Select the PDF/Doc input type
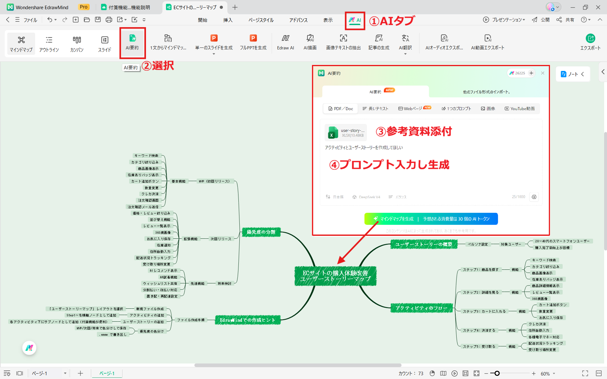Viewport: 607px width, 379px height. (341, 109)
